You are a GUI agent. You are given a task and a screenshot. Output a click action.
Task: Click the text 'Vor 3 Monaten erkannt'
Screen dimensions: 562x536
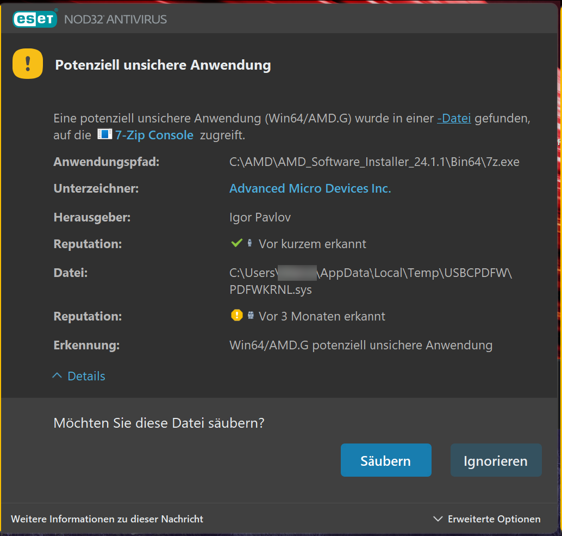pos(322,317)
